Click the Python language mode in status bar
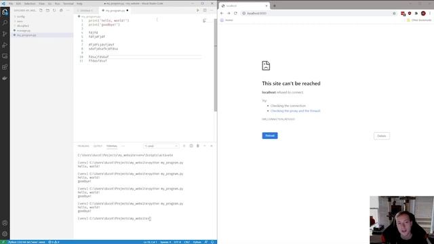Image resolution: width=434 pixels, height=244 pixels. coord(197,242)
